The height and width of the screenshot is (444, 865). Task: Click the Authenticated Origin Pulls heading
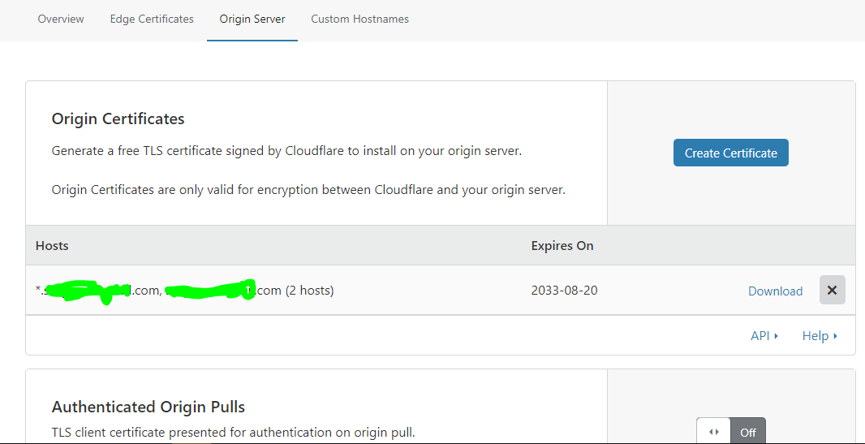click(148, 407)
